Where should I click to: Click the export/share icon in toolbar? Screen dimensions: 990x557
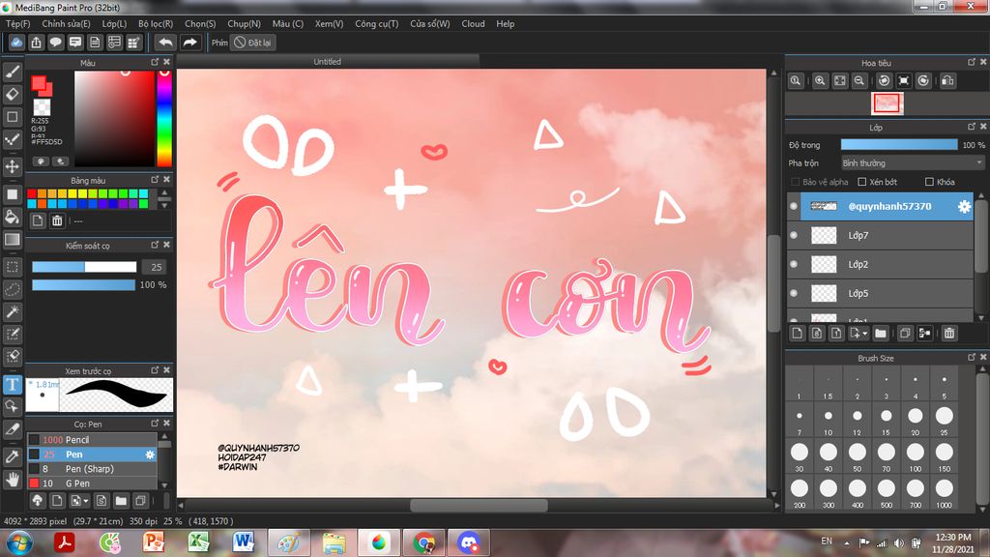click(x=36, y=43)
